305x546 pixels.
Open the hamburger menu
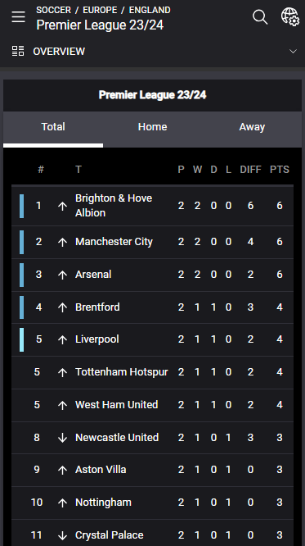(x=19, y=16)
